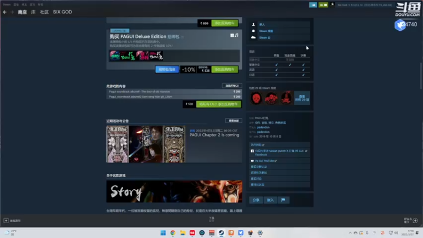Image resolution: width=423 pixels, height=238 pixels.
Task: Click the Steam taskbar icon
Action: point(221,233)
